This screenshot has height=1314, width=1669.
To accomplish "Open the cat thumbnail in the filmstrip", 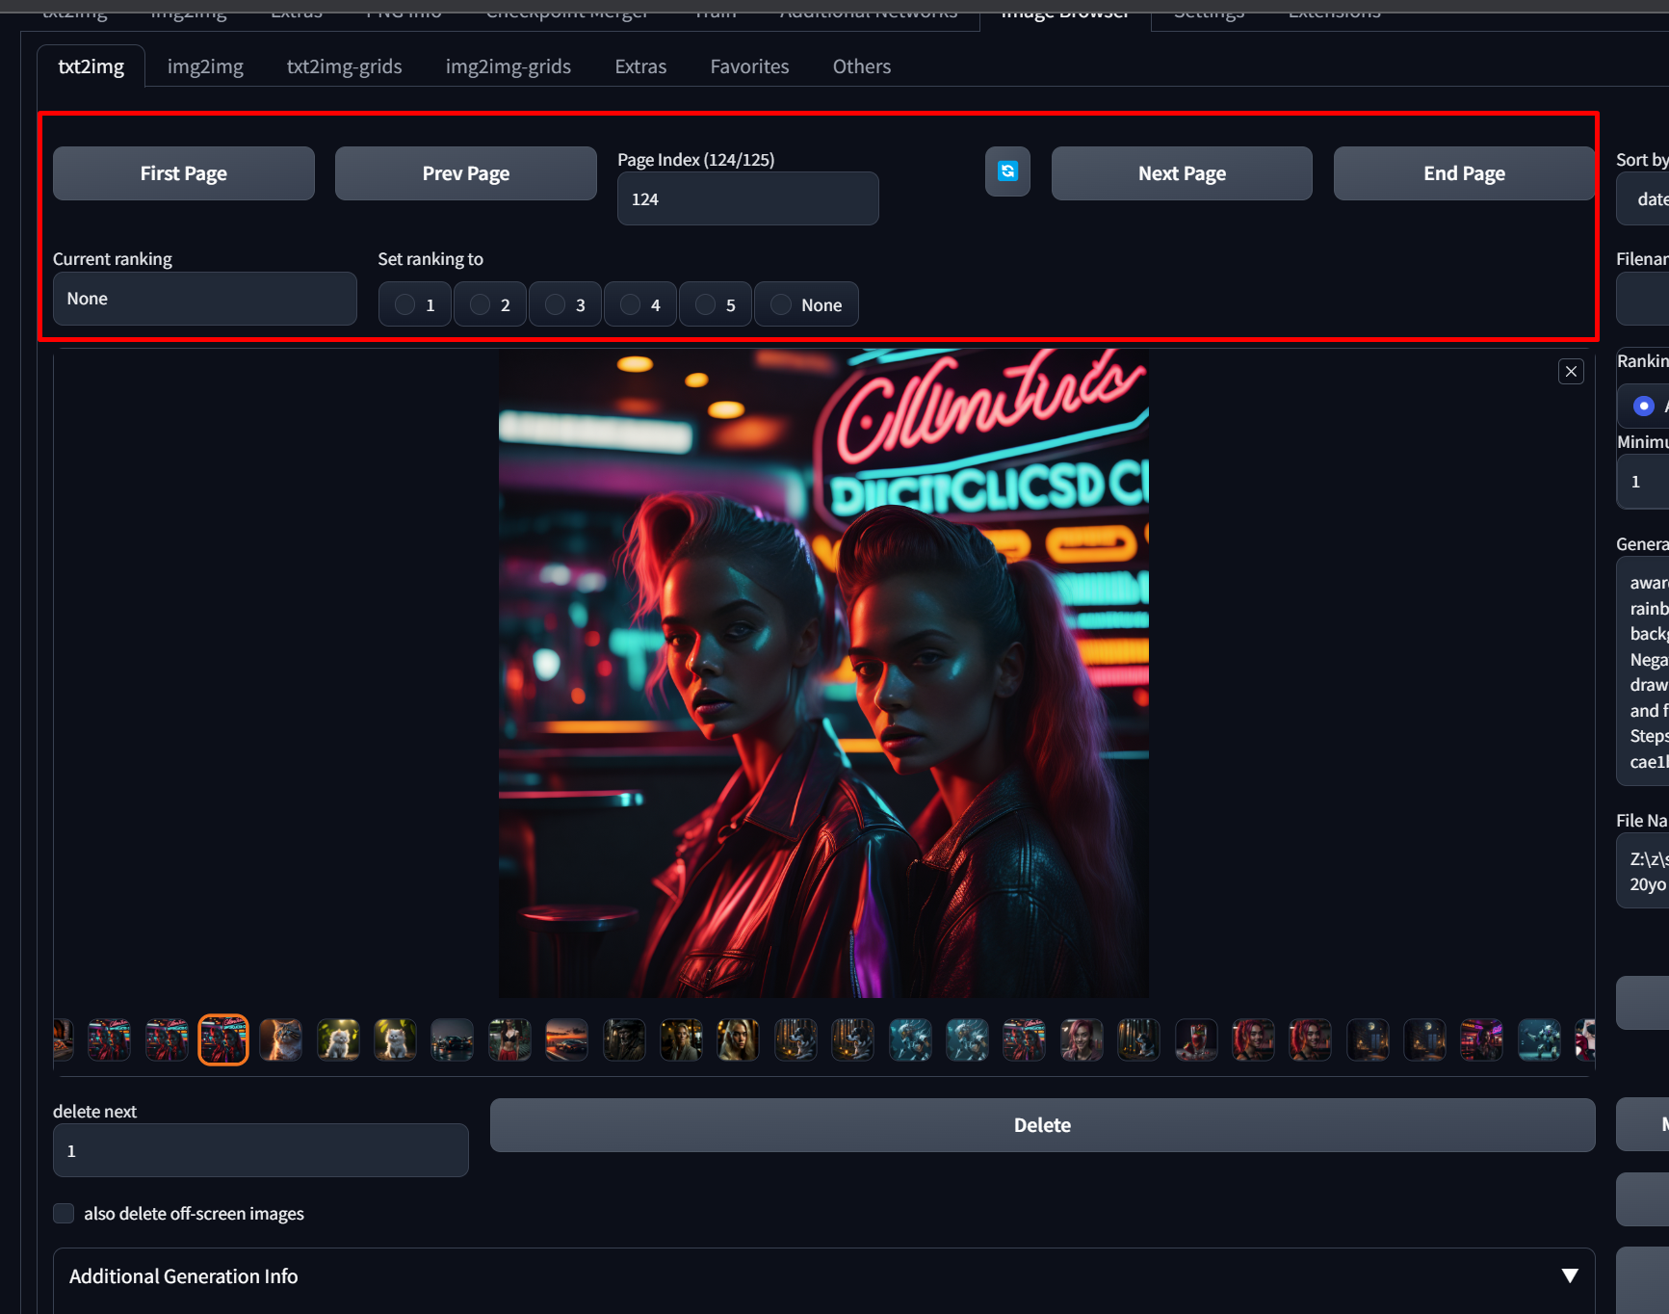I will pyautogui.click(x=279, y=1039).
